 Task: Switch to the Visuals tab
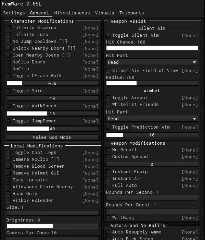(104, 13)
